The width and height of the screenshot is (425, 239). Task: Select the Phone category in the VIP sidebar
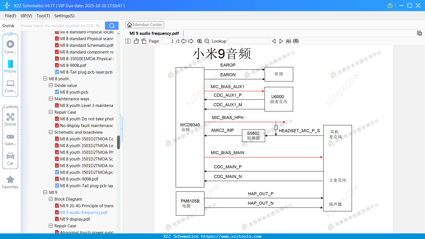pos(10,67)
